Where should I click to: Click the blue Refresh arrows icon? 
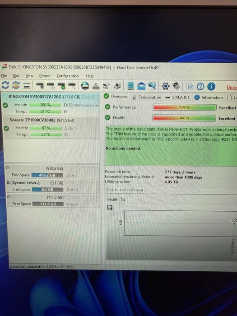tap(5, 85)
